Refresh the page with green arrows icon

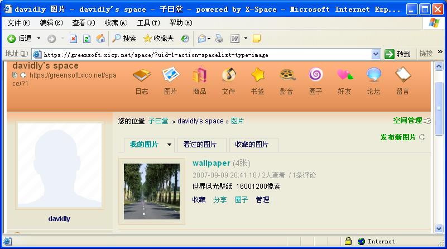86,39
